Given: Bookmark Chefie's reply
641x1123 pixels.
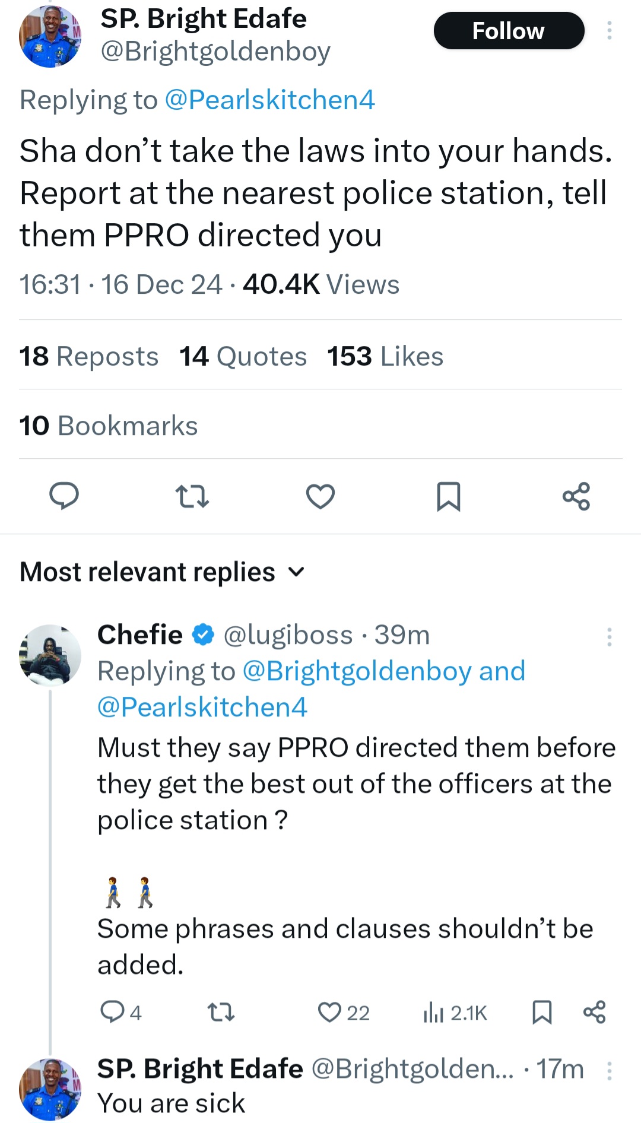Looking at the screenshot, I should click(541, 1012).
